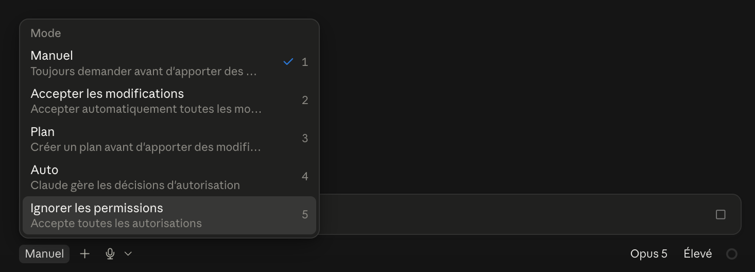The image size is (755, 272).
Task: Click shortcut number 5 on Ignorer les permissions
Action: point(305,215)
